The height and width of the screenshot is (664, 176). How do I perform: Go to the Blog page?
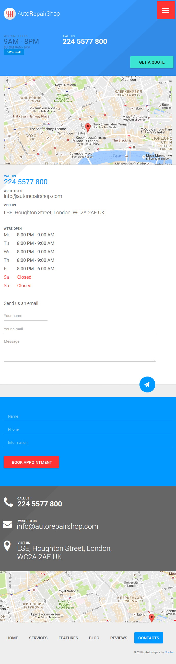(x=94, y=638)
